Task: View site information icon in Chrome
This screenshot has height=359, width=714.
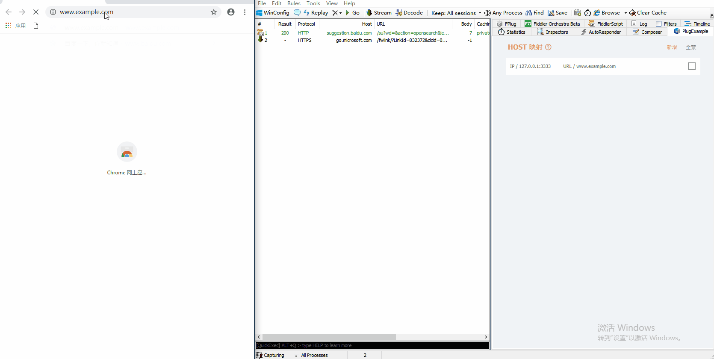Action: tap(53, 12)
